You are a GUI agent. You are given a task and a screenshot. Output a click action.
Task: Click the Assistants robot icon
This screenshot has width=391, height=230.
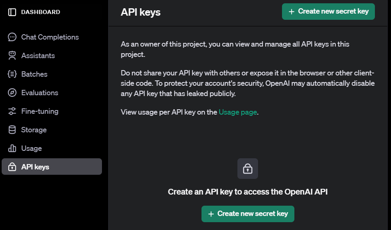[x=12, y=56]
